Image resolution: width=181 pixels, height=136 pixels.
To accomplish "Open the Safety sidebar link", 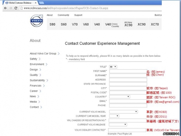I will coord(33,59).
